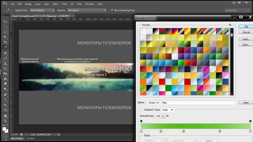Screen dimensions: 253x142
Task: Open the Edit menu
Action: [20, 4]
